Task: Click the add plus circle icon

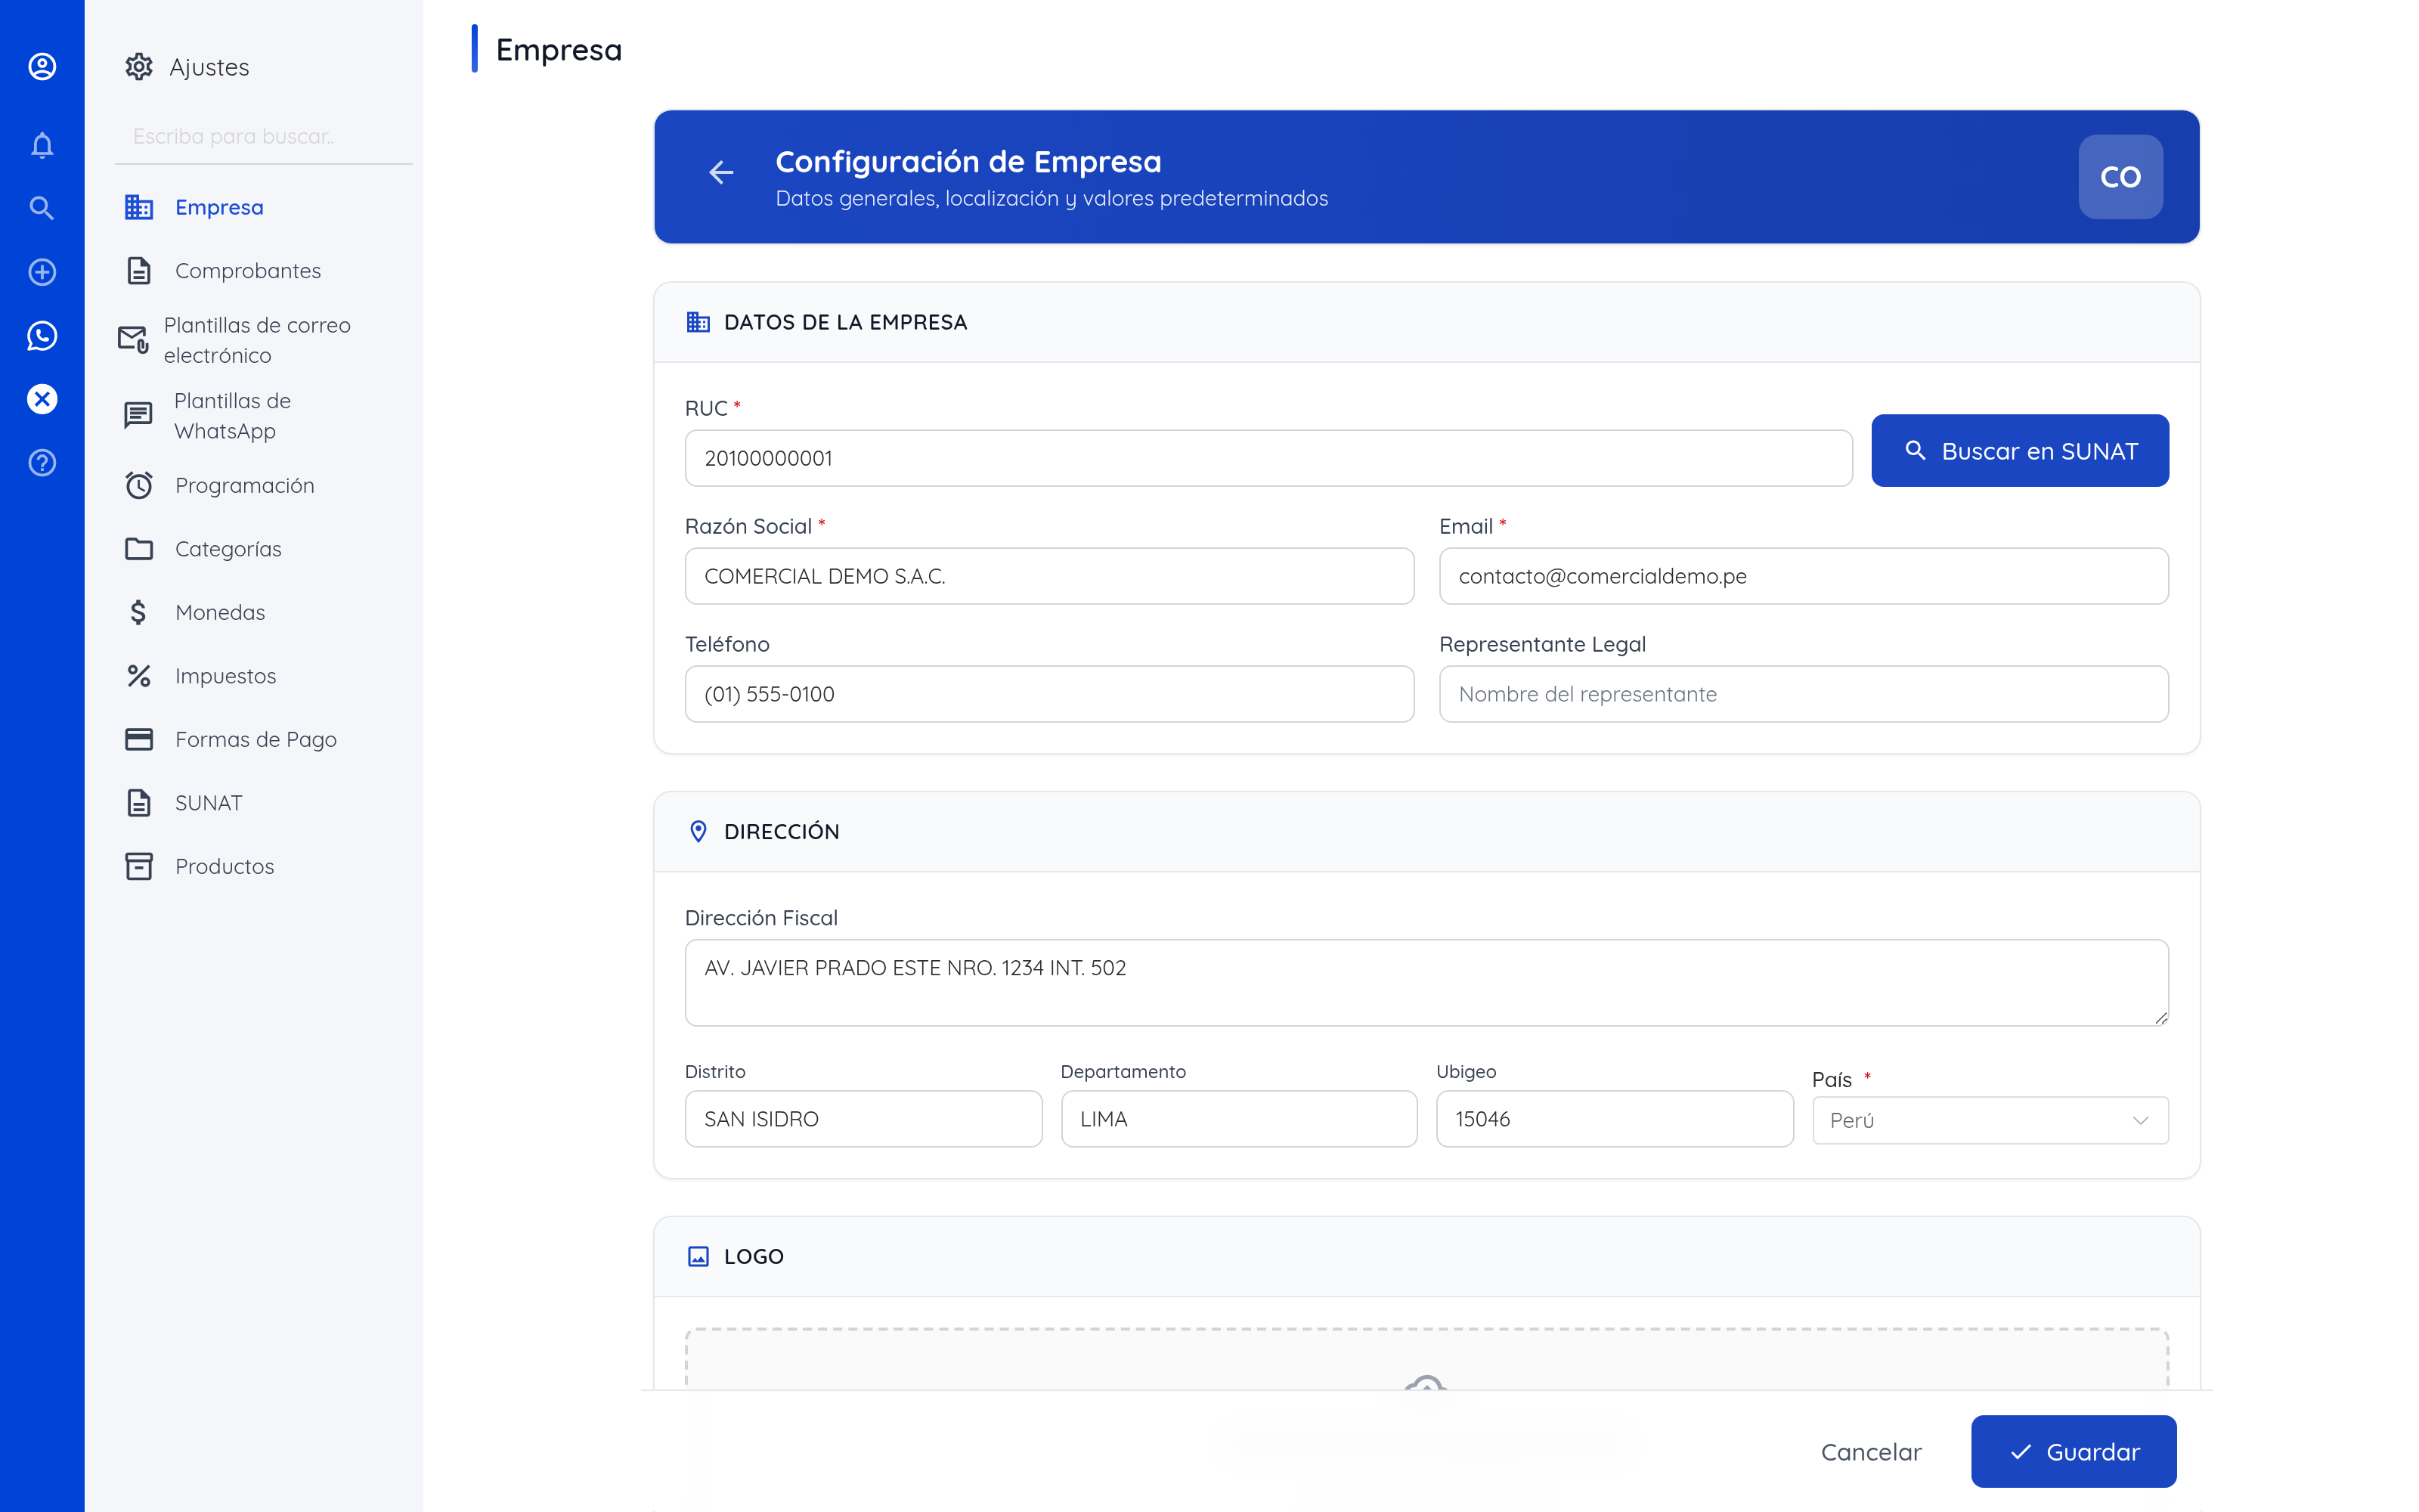Action: tap(42, 272)
